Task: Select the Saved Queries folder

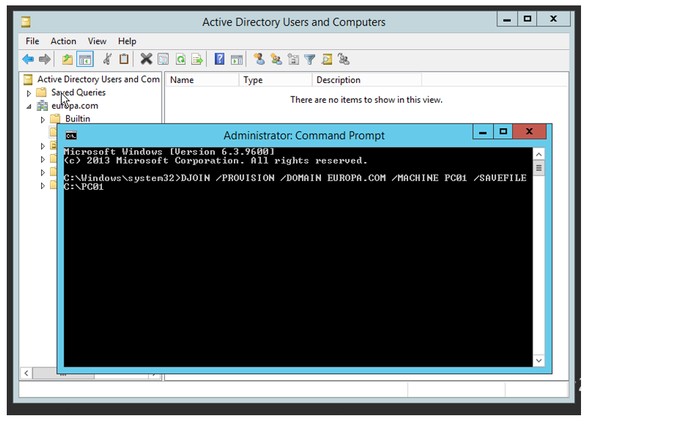Action: [x=78, y=93]
